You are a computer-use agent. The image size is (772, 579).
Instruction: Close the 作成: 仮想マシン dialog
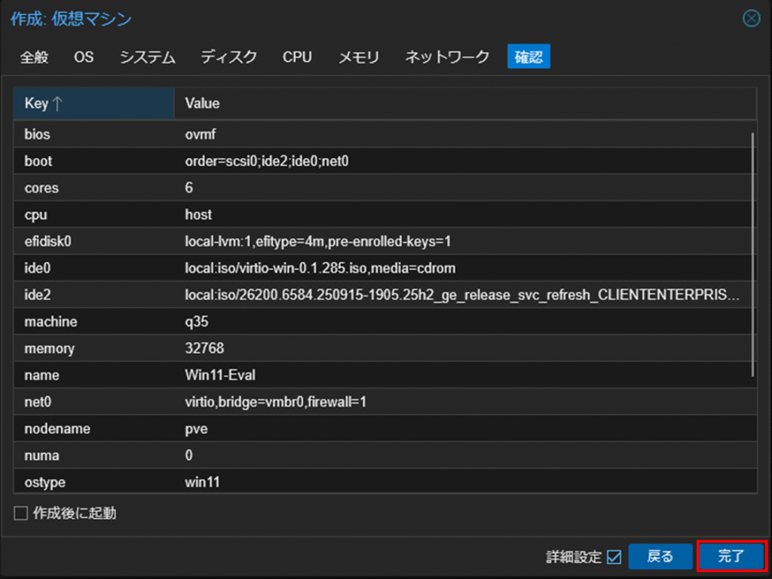coord(751,19)
